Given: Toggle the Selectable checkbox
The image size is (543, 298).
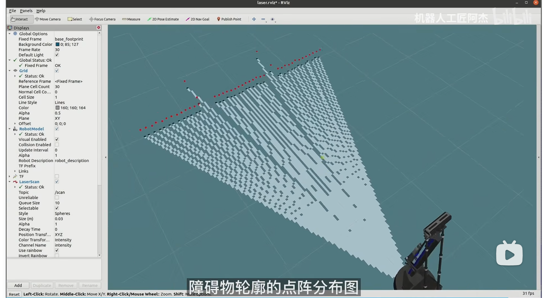Looking at the screenshot, I should (57, 208).
